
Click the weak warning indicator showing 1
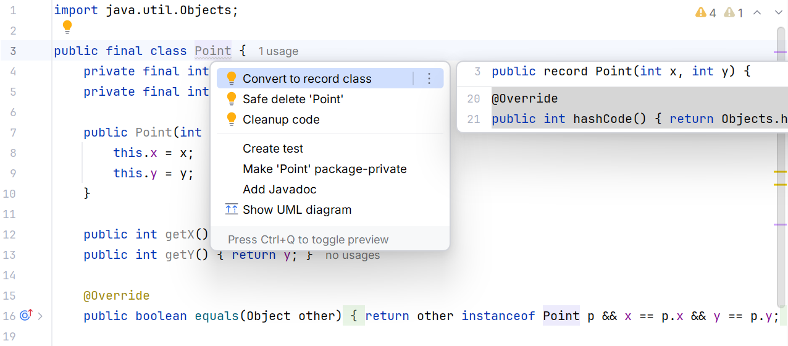(x=734, y=12)
